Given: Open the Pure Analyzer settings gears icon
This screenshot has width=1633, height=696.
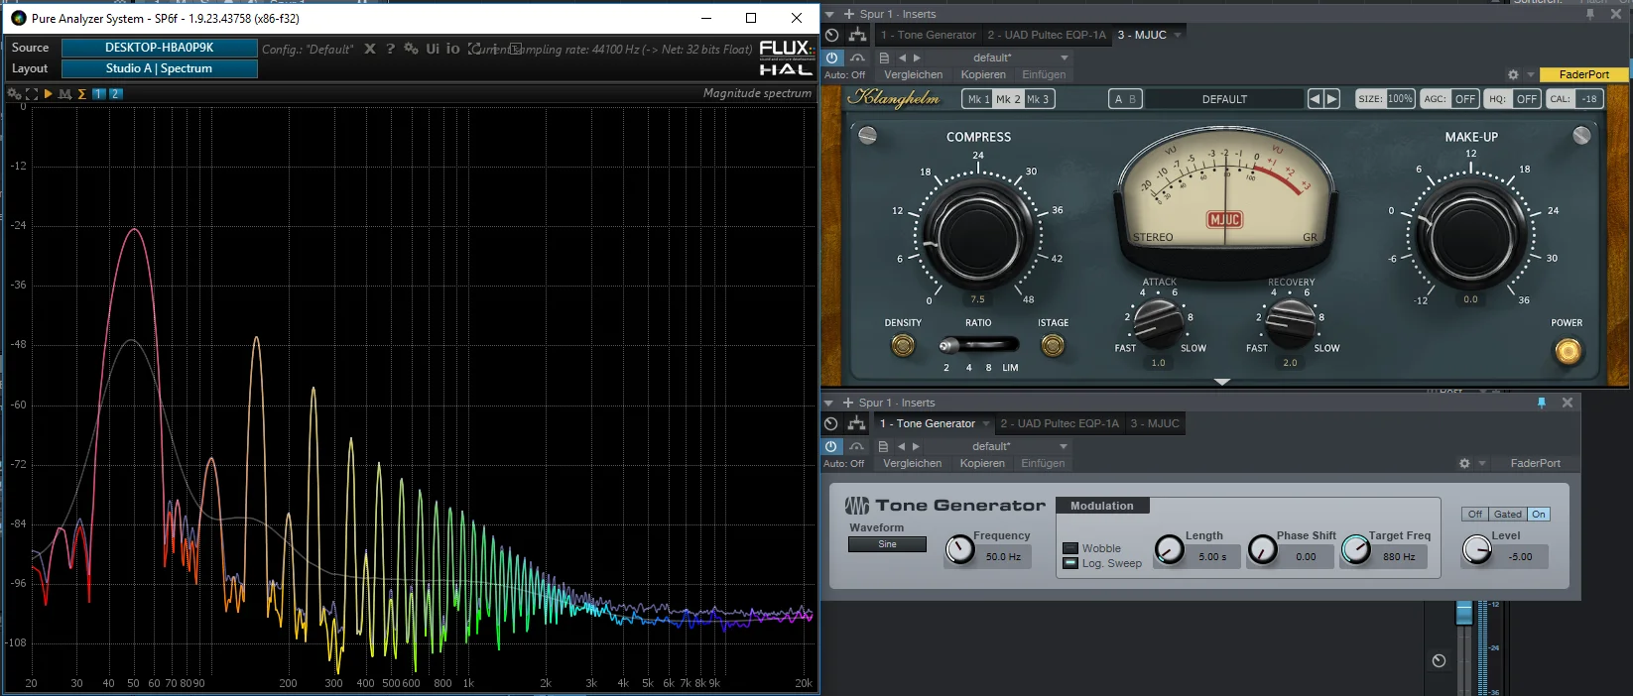Looking at the screenshot, I should [411, 49].
